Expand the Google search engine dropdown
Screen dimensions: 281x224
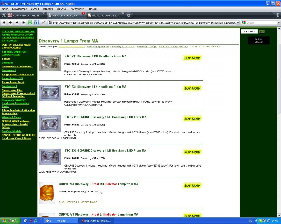[278, 23]
